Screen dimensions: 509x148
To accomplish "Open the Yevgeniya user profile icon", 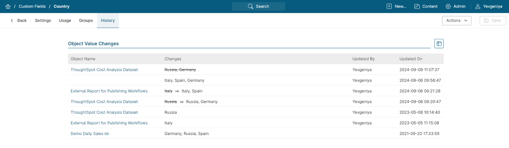I will tap(478, 6).
